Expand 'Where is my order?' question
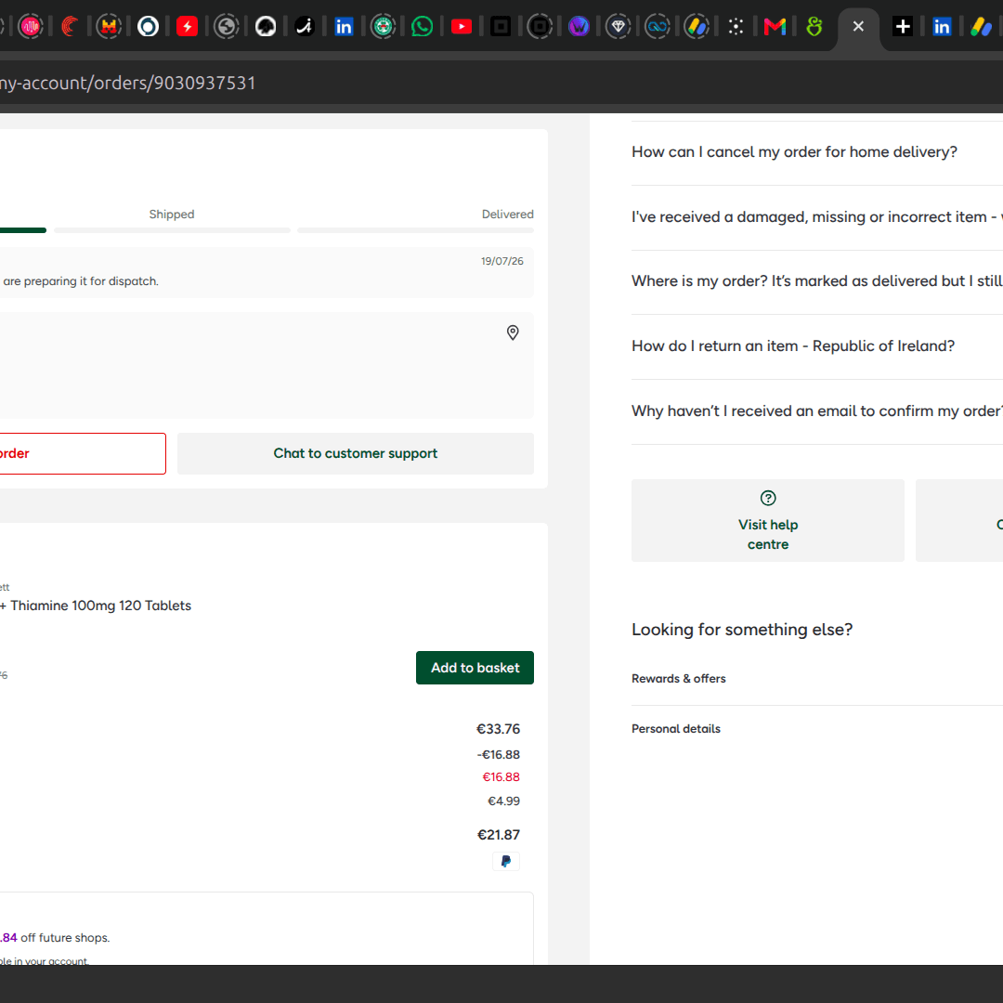Viewport: 1003px width, 1003px height. tap(817, 281)
